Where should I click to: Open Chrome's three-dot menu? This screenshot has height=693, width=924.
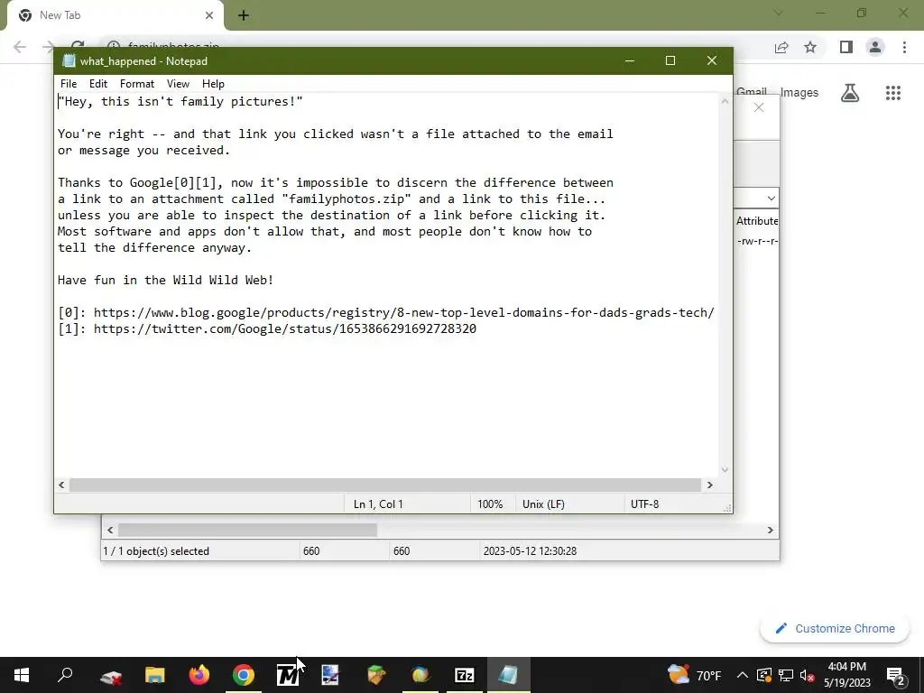[x=904, y=47]
